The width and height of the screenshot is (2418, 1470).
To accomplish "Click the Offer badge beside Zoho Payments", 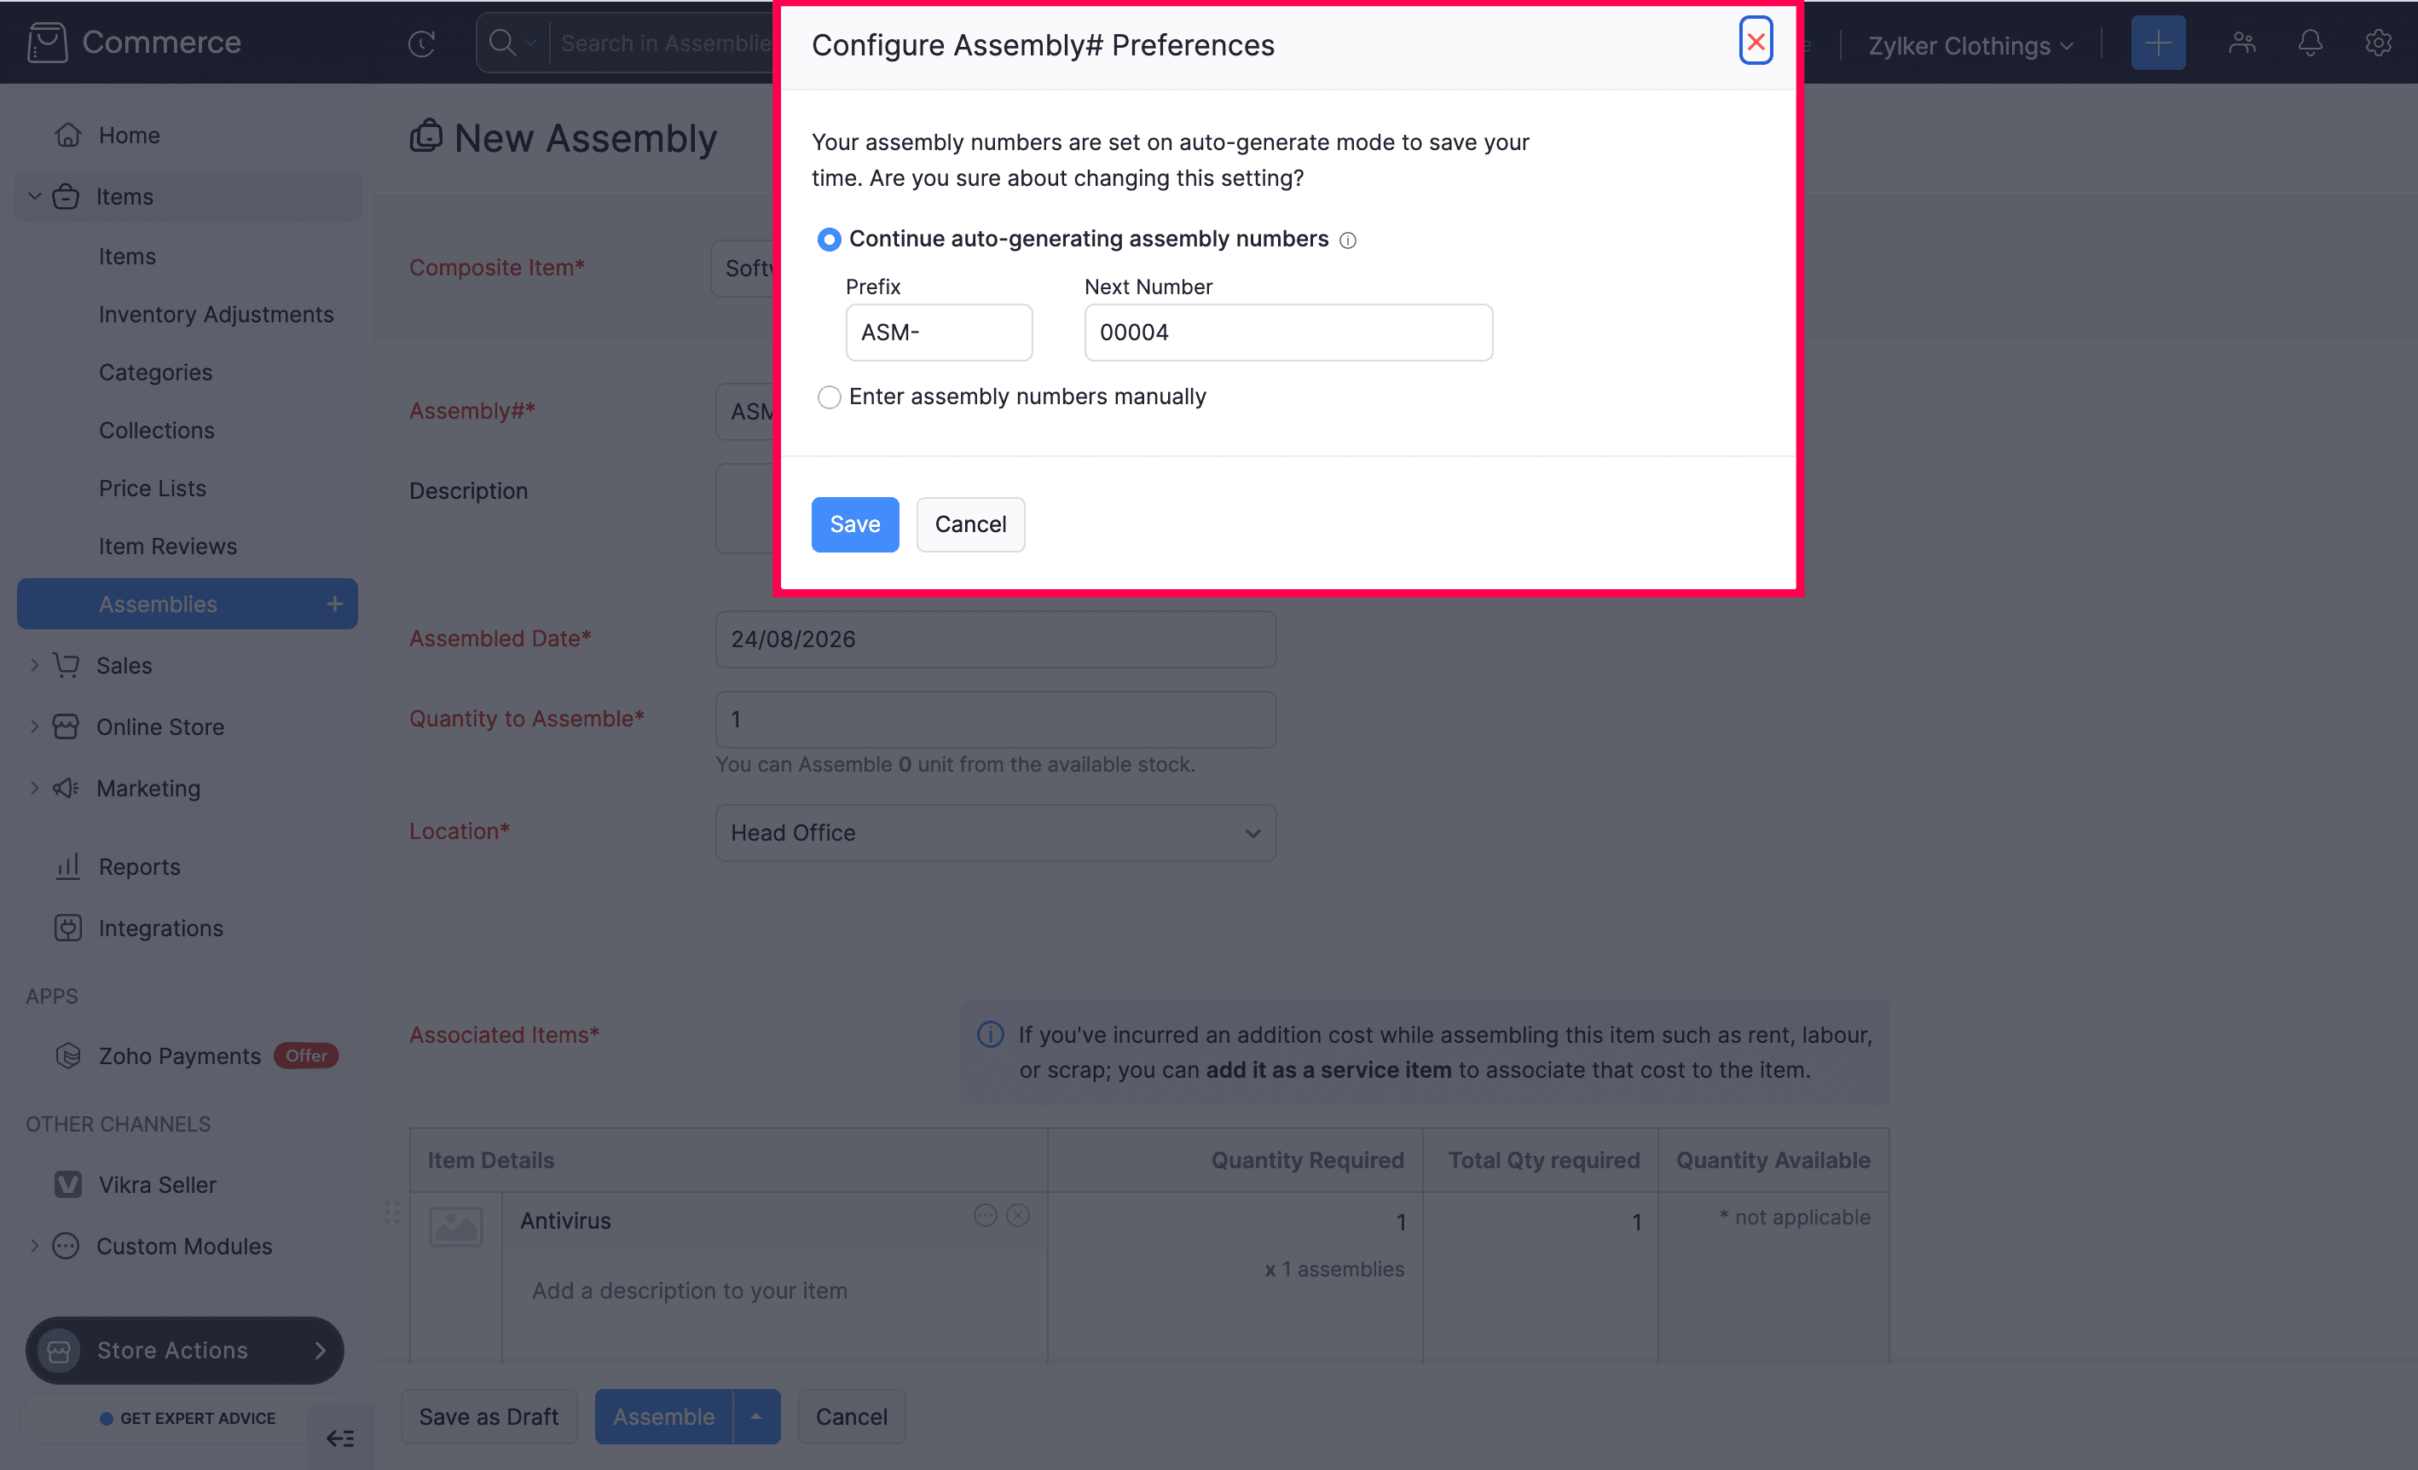I will [306, 1056].
